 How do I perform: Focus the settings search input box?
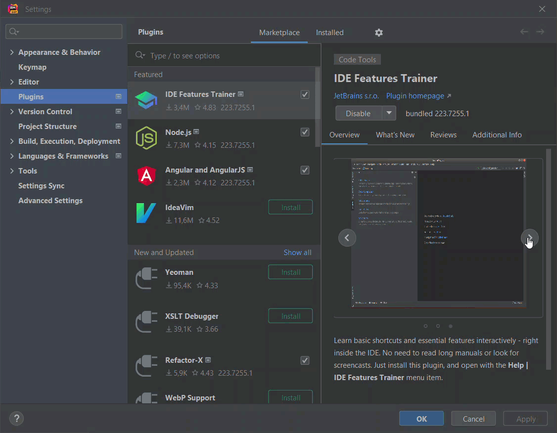[x=64, y=32]
